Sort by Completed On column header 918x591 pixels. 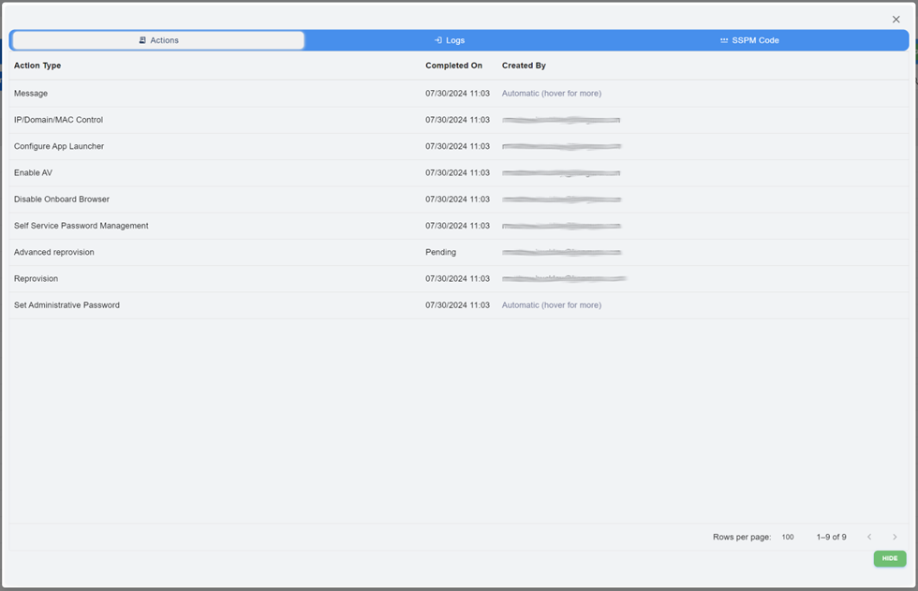[453, 66]
